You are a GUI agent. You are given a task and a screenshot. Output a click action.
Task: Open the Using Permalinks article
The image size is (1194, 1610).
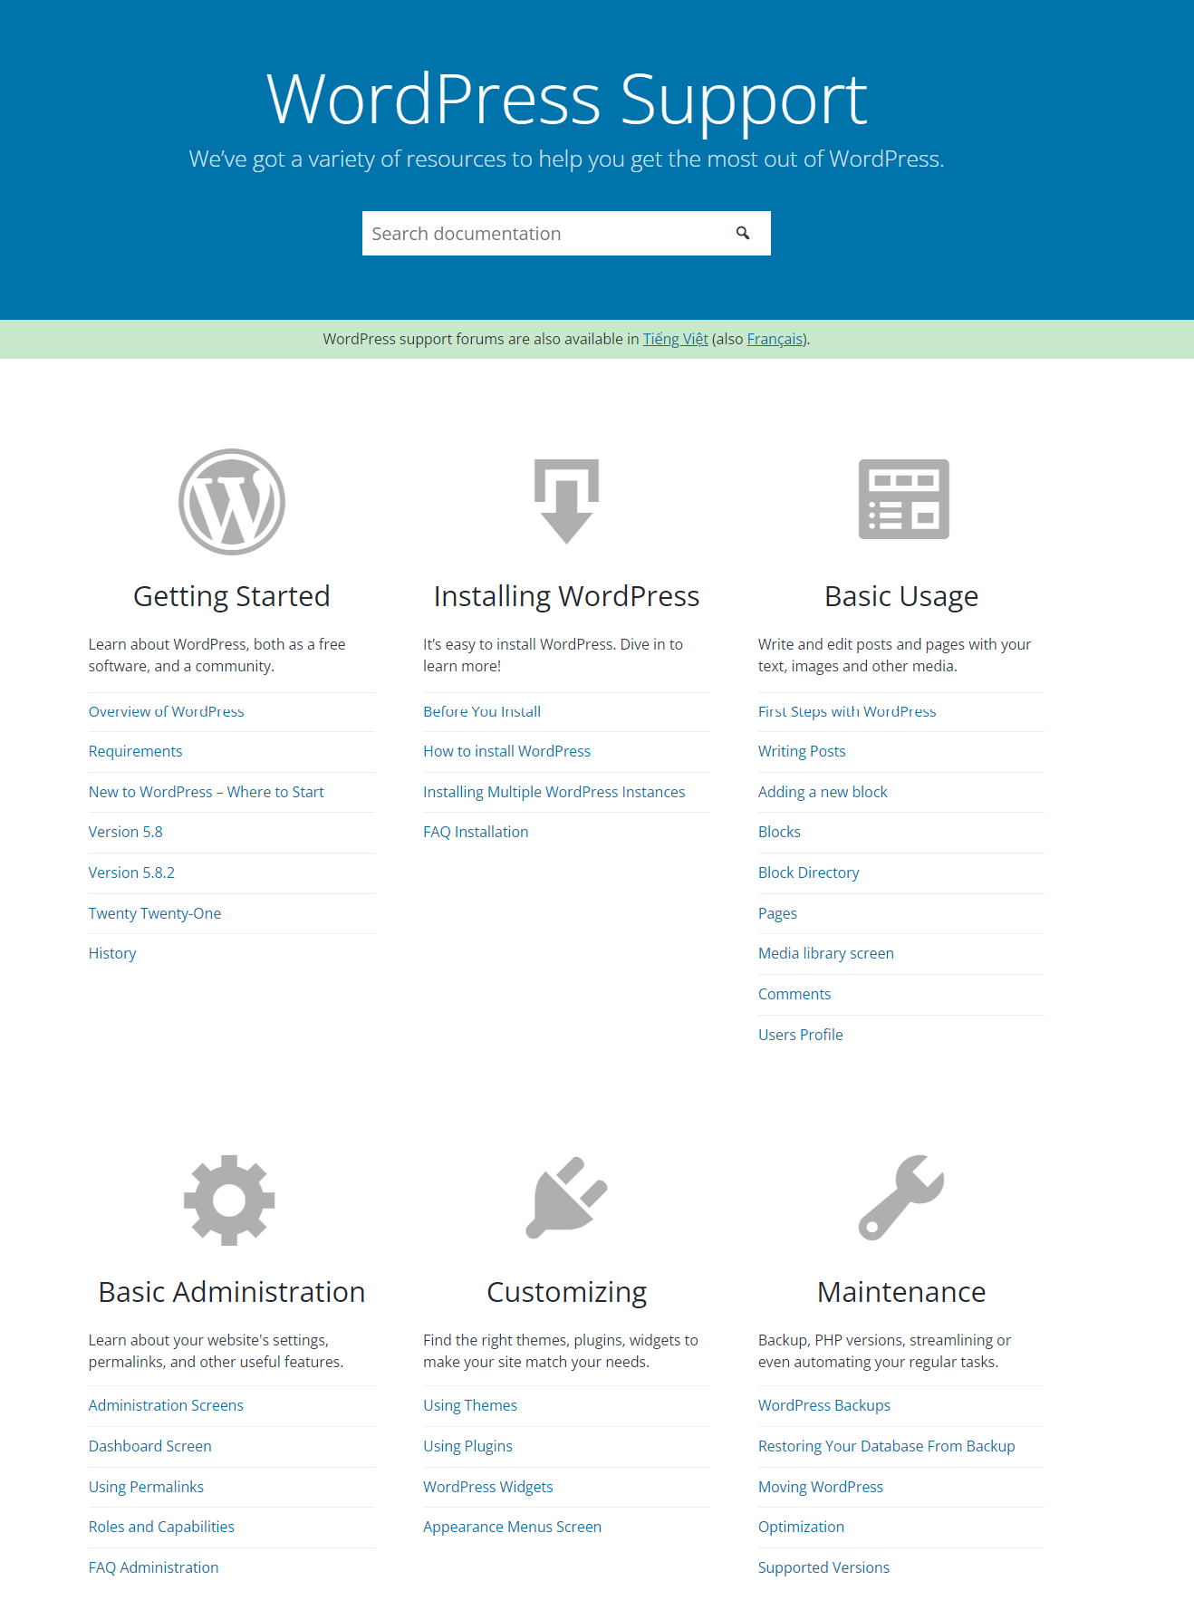click(x=146, y=1487)
